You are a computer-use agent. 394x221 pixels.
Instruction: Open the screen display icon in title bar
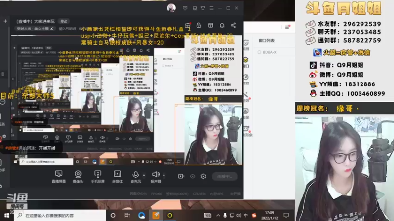coord(185,8)
